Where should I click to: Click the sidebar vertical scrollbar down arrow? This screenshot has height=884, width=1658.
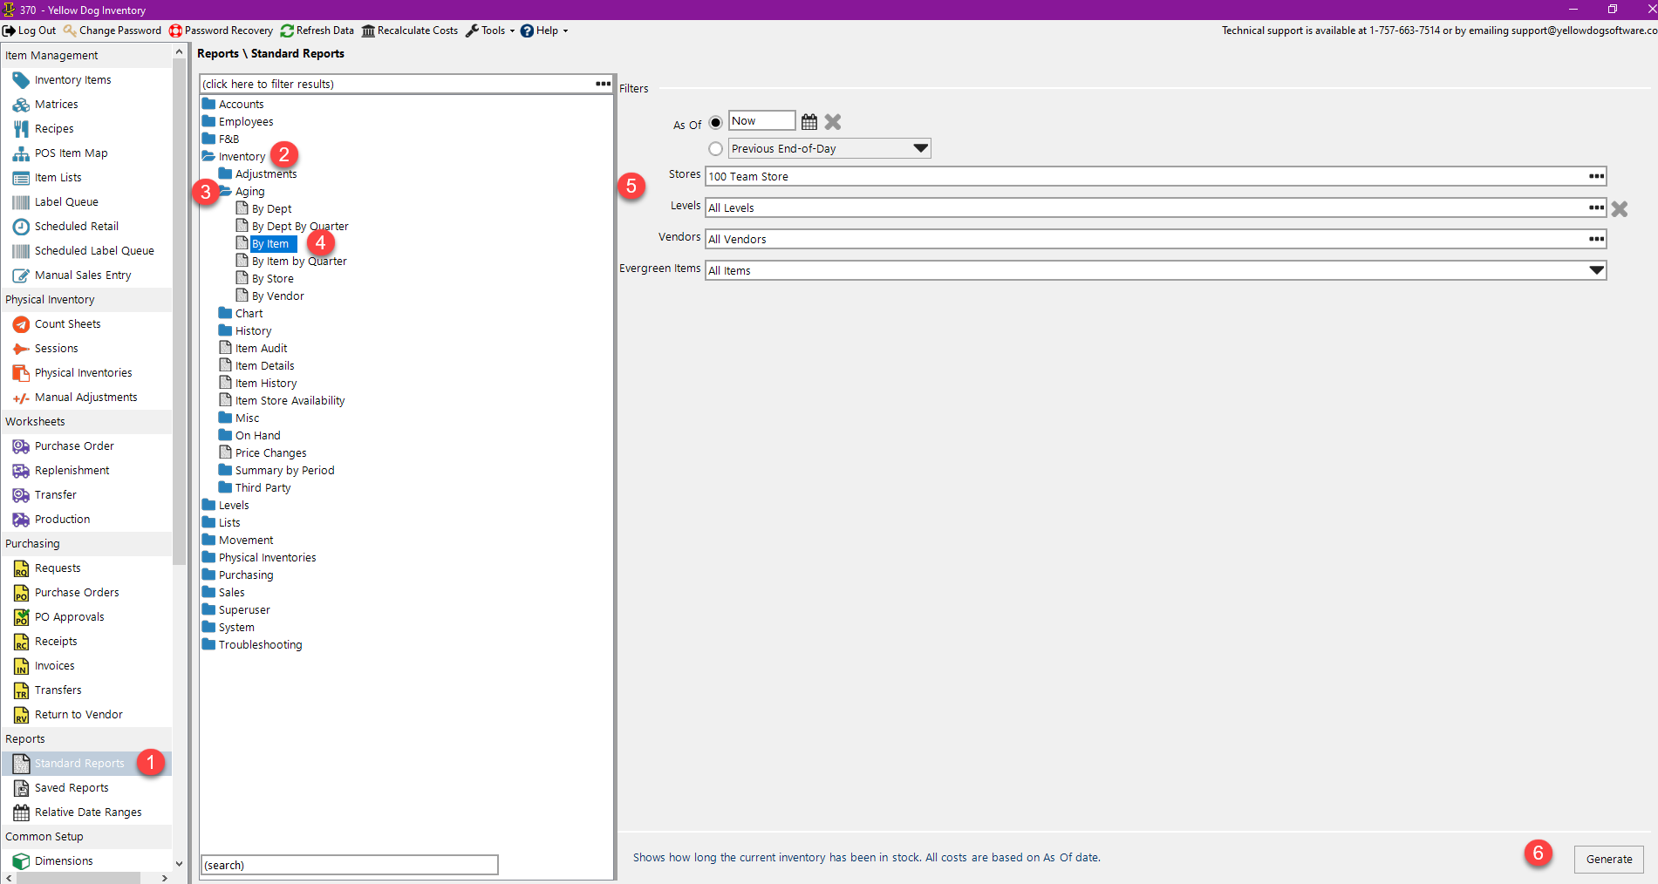coord(180,864)
